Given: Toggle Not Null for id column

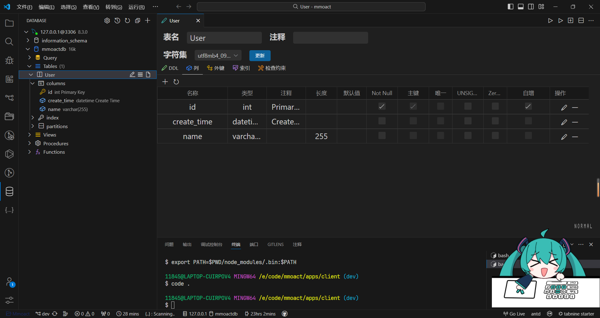Looking at the screenshot, I should (382, 106).
